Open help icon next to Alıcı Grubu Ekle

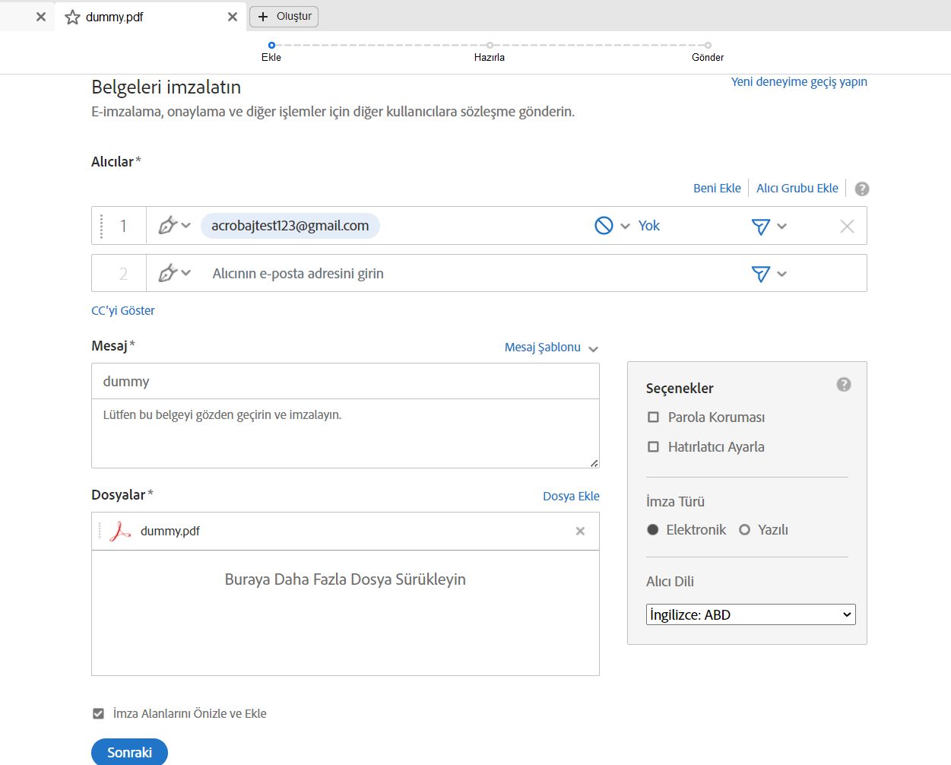862,189
